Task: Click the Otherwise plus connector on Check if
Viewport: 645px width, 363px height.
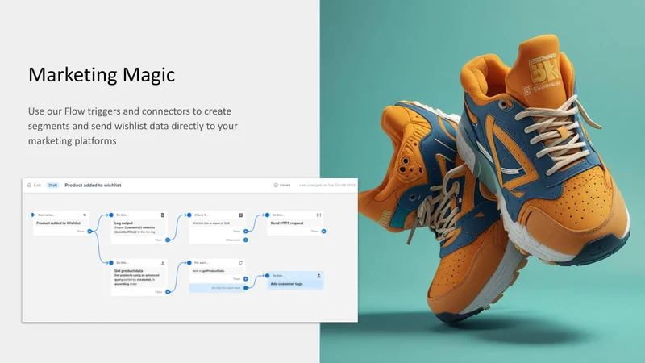Action: (246, 240)
